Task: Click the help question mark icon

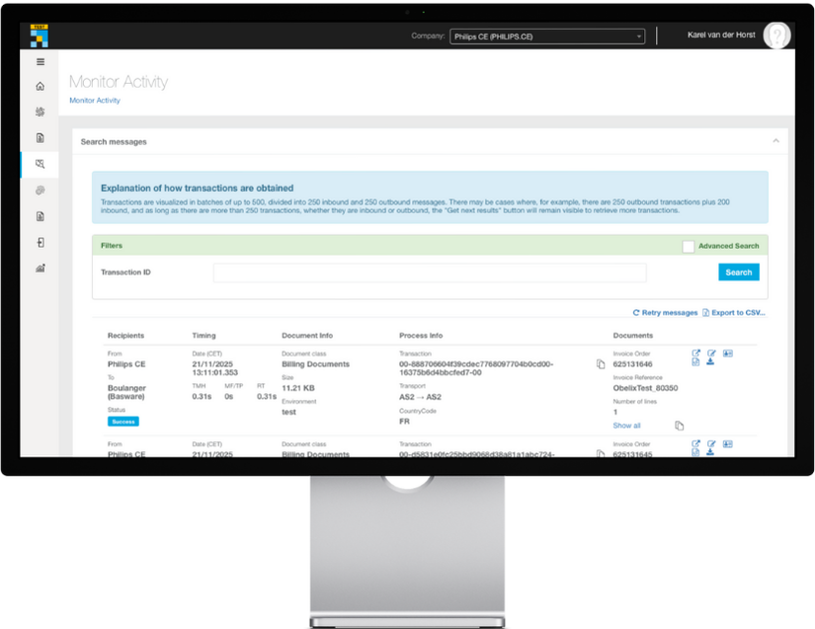Action: pos(777,35)
